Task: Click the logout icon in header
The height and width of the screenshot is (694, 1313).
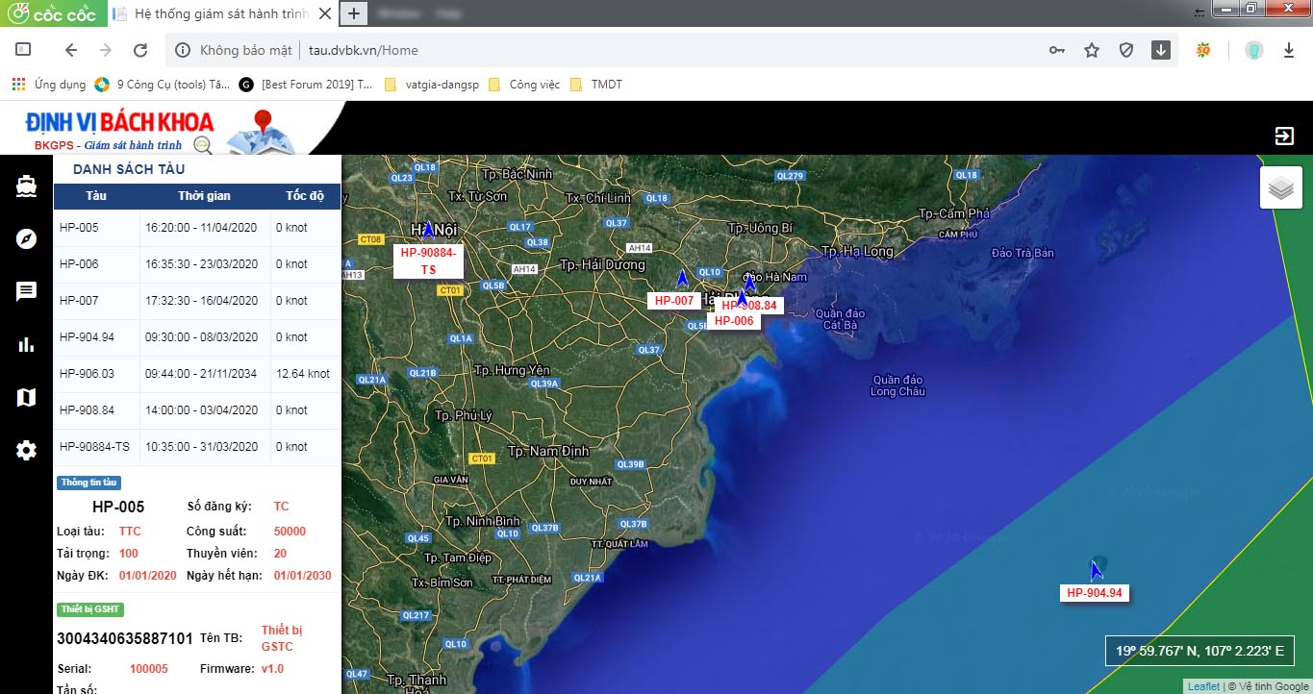Action: pyautogui.click(x=1284, y=136)
